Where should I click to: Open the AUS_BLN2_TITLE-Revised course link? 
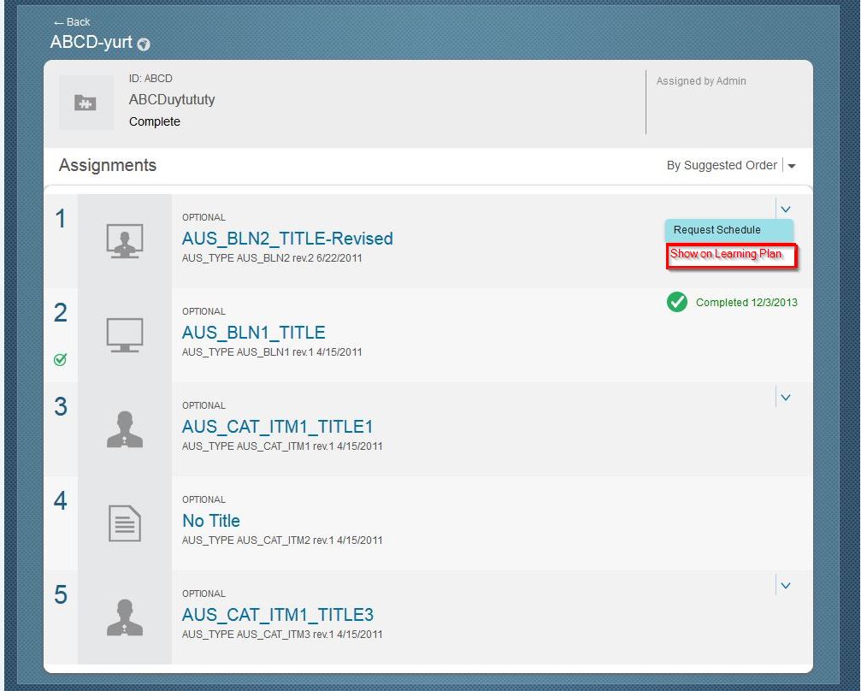pyautogui.click(x=287, y=239)
